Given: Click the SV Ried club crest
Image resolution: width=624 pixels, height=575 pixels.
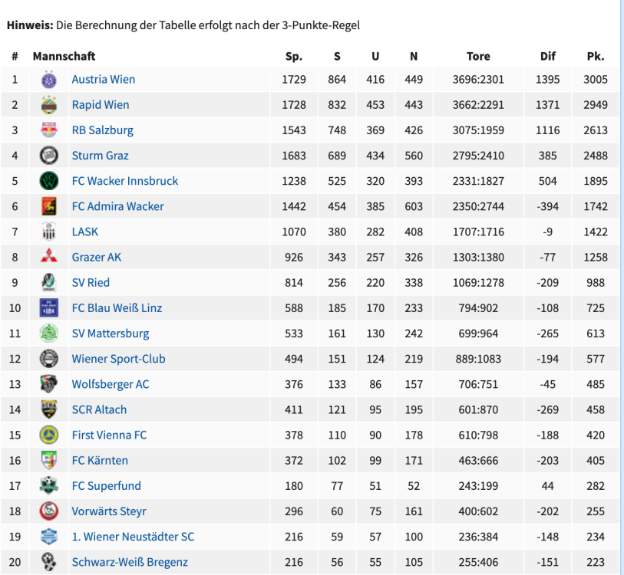Looking at the screenshot, I should pyautogui.click(x=49, y=282).
